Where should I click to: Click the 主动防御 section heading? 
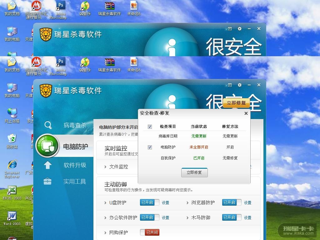116,184
